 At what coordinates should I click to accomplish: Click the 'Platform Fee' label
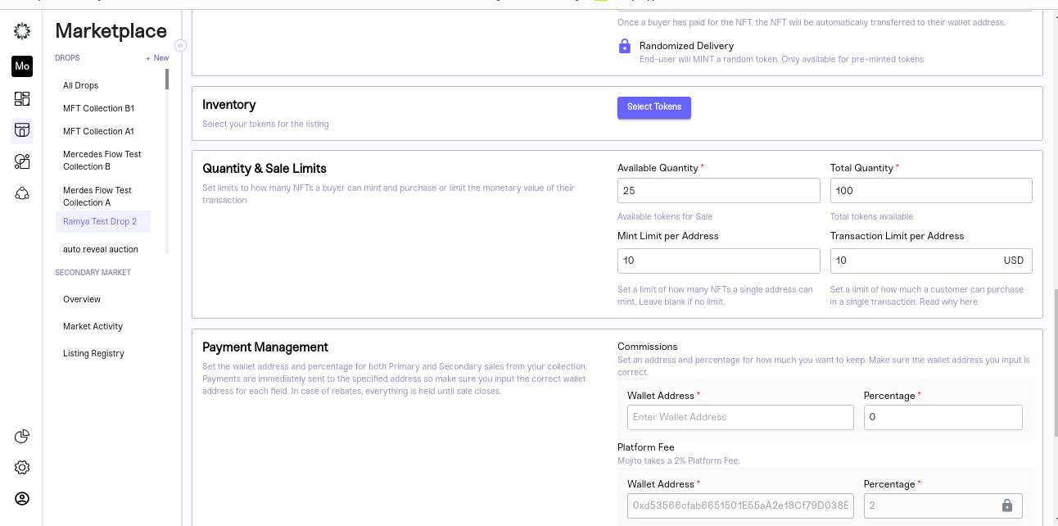[x=646, y=447]
